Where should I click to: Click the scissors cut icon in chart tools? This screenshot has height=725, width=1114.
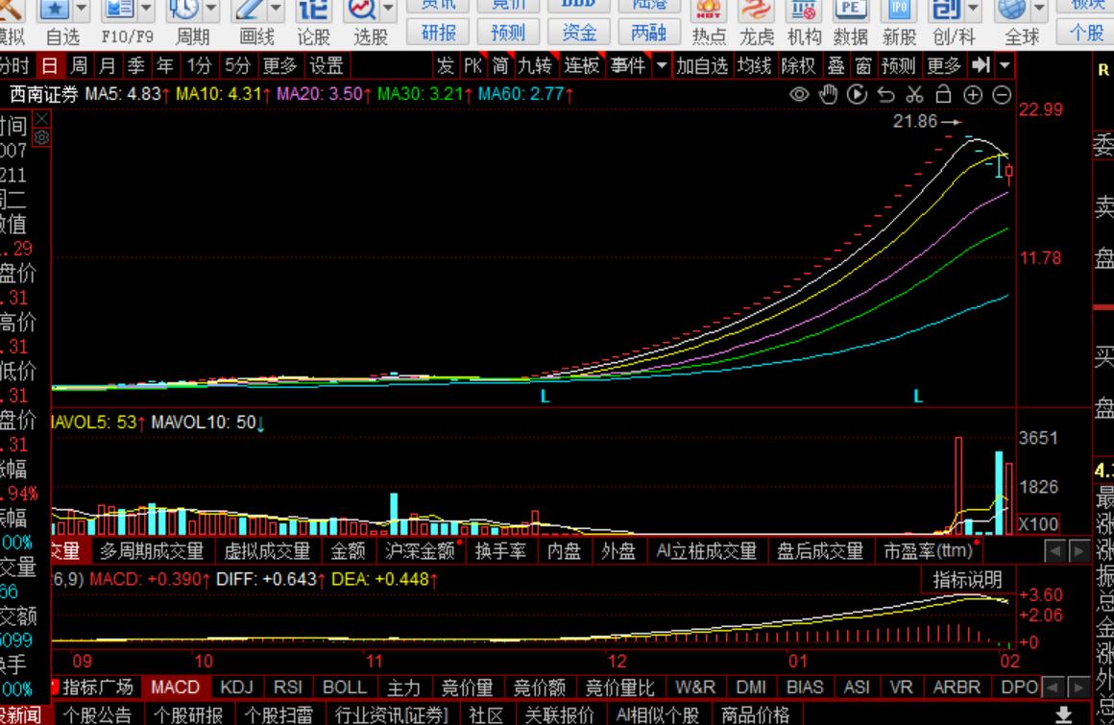pos(914,95)
